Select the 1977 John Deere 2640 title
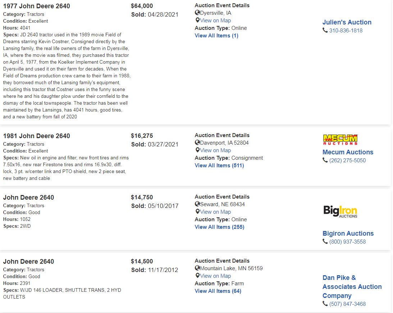 tap(37, 6)
